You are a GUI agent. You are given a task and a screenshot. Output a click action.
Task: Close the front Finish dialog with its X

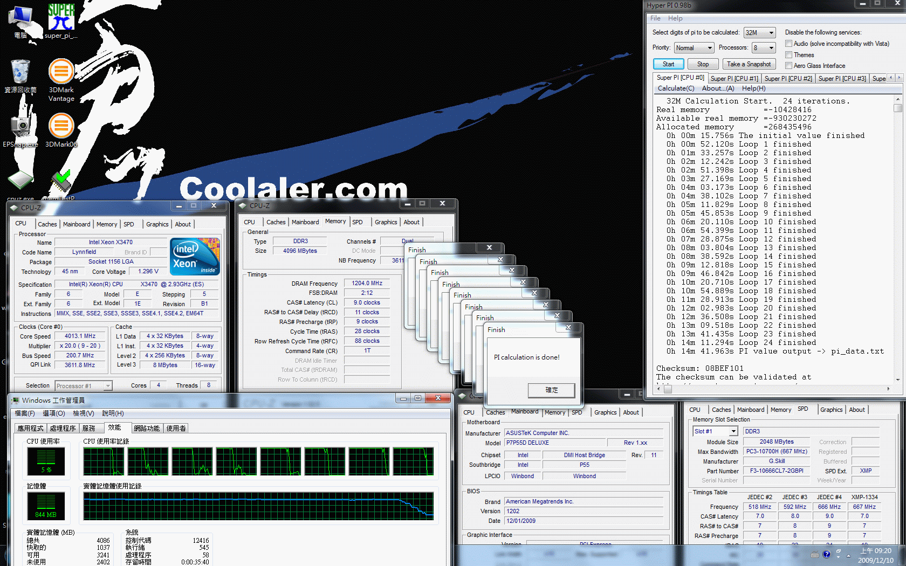[568, 328]
